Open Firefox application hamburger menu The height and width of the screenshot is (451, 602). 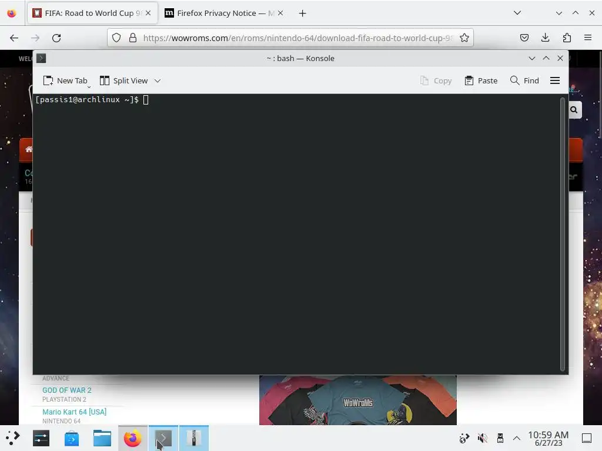[588, 38]
